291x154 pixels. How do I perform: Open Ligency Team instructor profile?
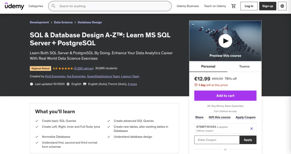(130, 76)
